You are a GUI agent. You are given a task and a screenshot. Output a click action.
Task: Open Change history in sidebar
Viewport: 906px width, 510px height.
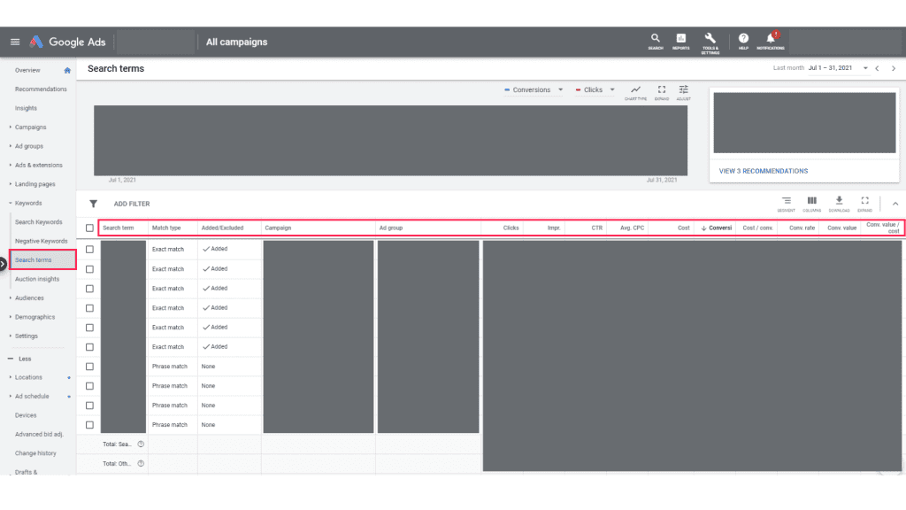[35, 453]
